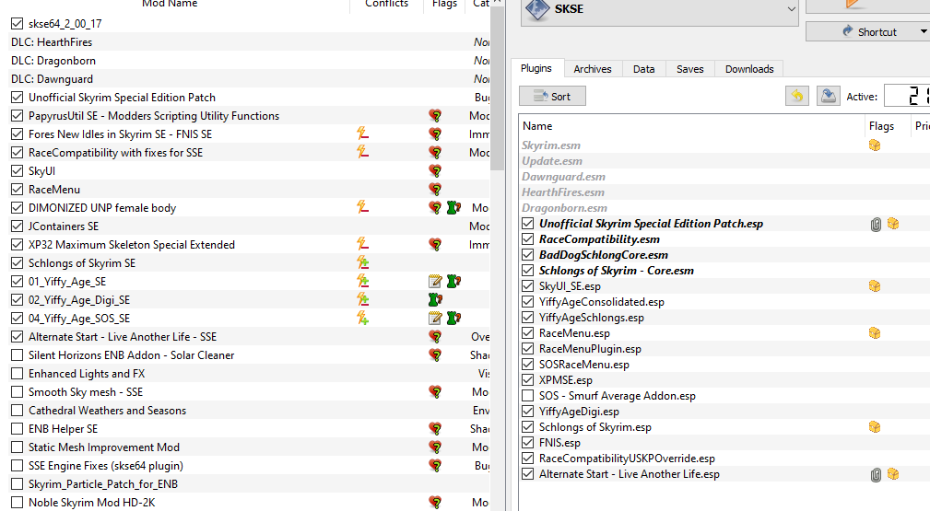
Task: Click the archive box flag for RaceMenu.esp
Action: (875, 333)
